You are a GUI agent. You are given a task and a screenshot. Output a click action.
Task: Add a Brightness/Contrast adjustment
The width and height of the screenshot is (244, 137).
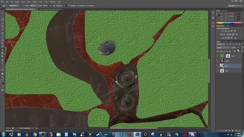coord(223,31)
